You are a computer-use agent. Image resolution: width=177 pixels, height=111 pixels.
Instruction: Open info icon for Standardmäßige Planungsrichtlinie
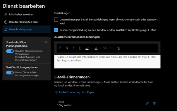tap(46, 42)
